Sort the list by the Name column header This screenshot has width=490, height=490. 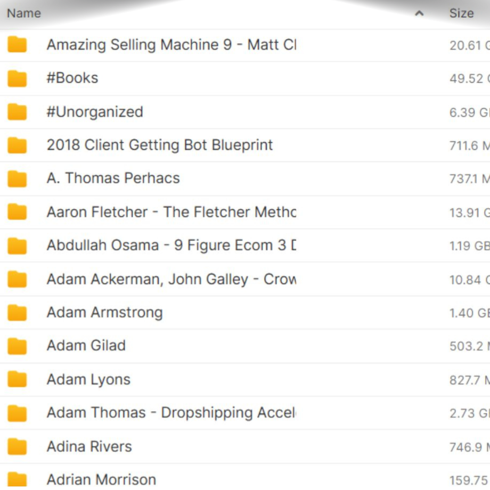click(24, 13)
